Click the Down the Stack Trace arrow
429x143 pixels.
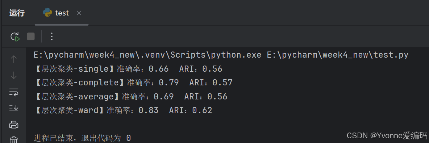14,75
